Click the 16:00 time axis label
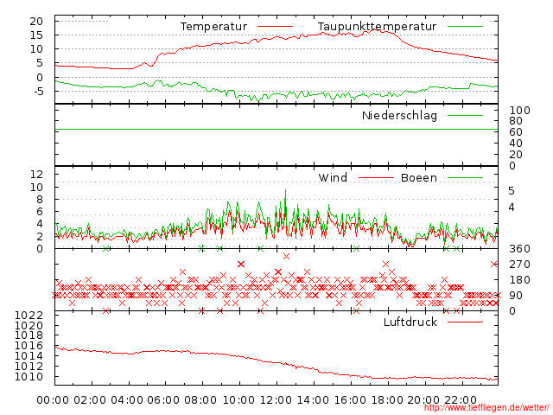553x415 pixels. click(x=350, y=400)
